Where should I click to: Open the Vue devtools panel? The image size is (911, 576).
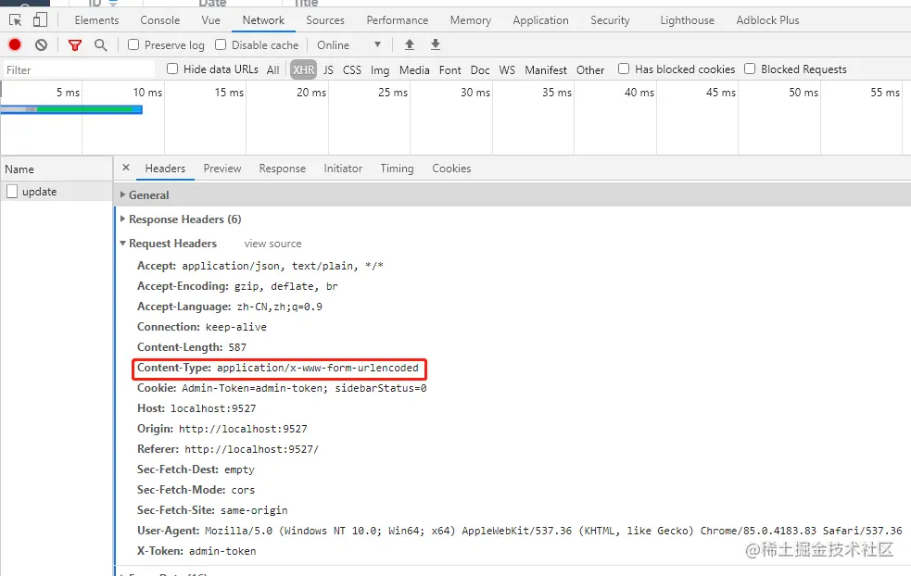211,20
